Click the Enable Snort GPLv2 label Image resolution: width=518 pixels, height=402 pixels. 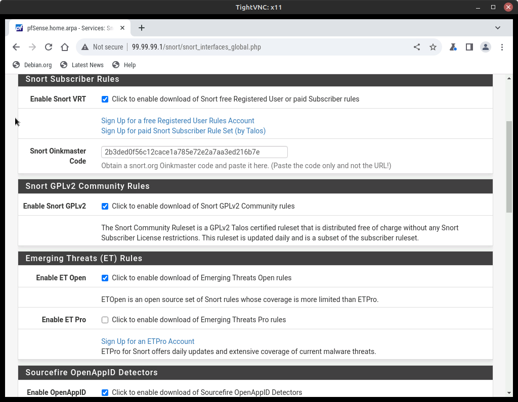[x=55, y=206]
